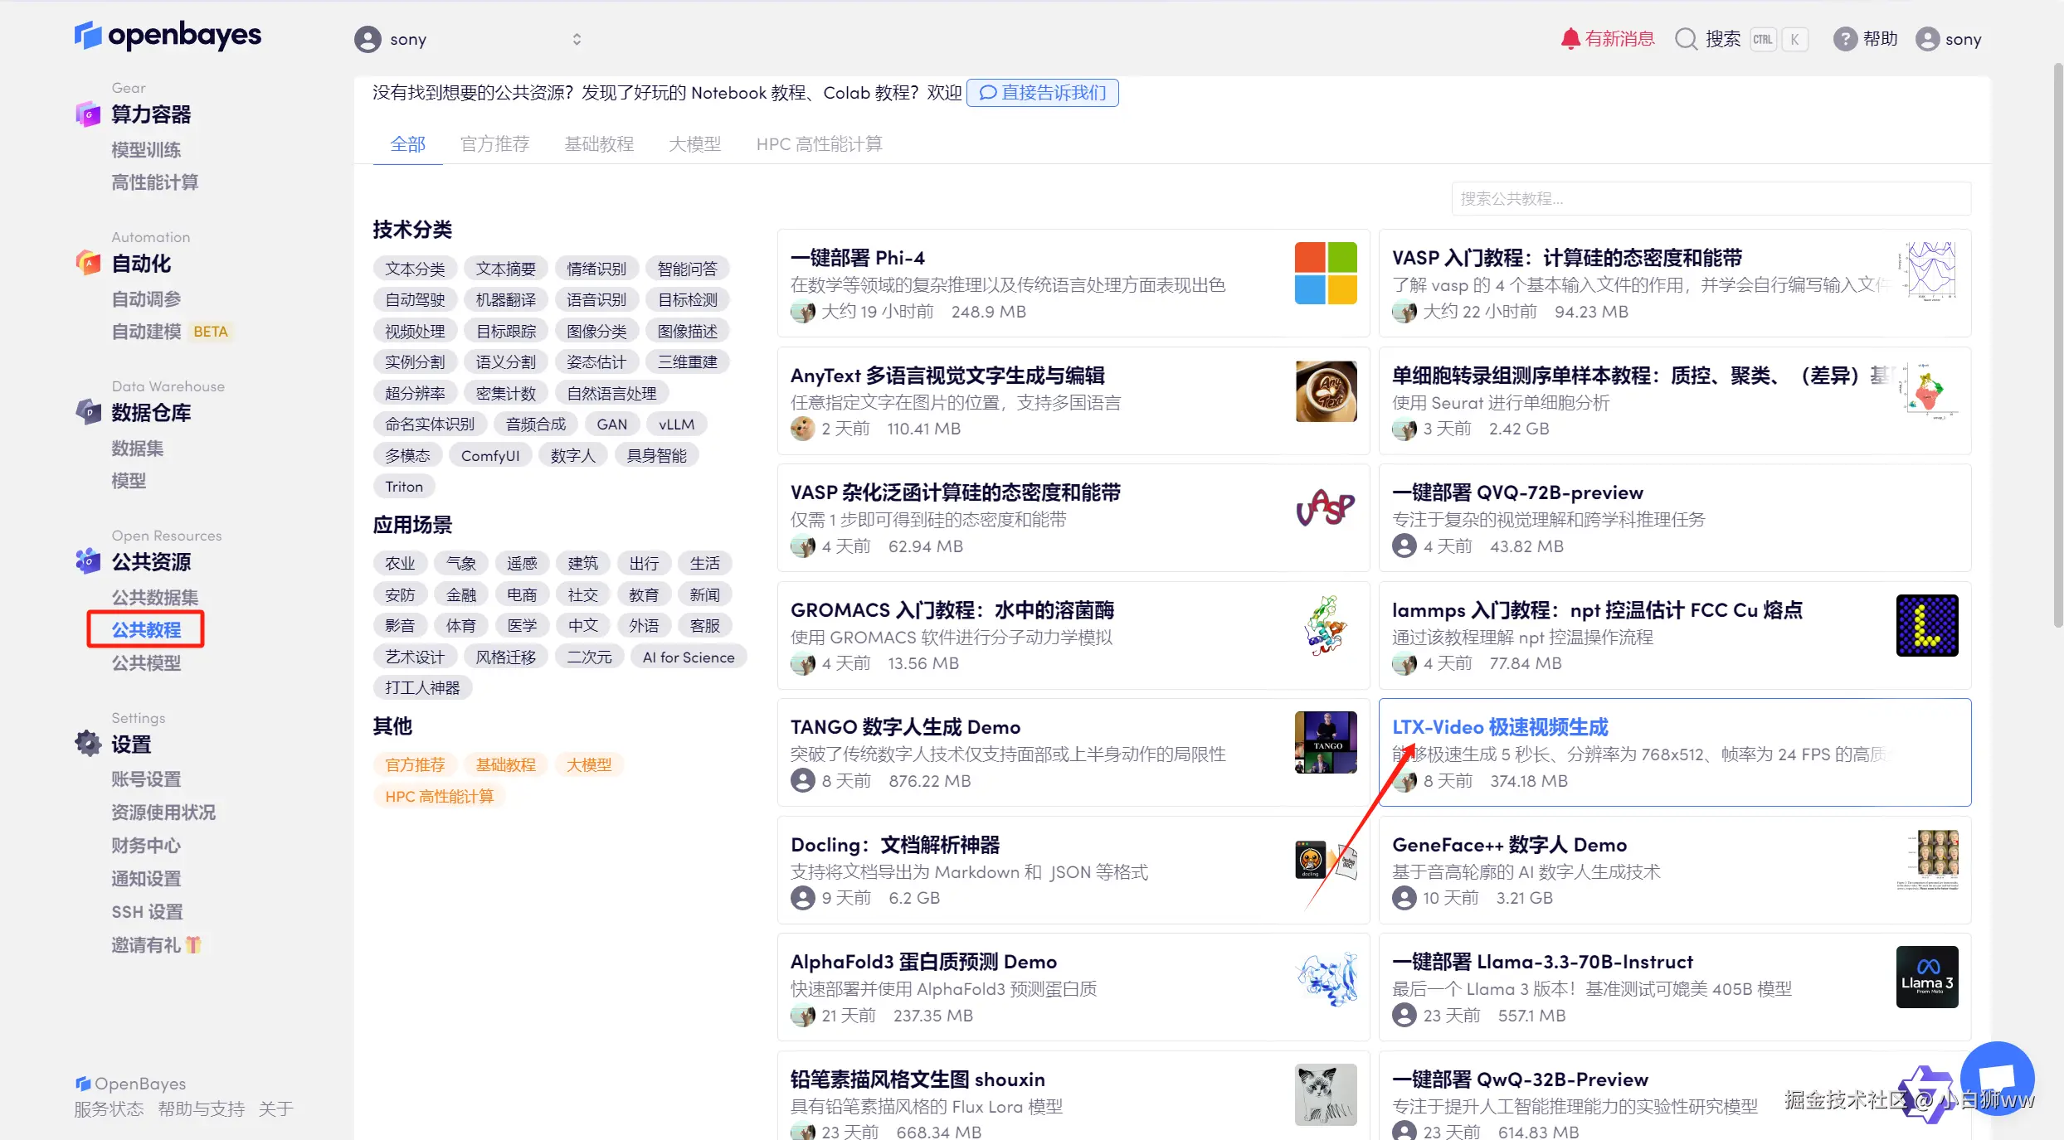
Task: Click the 搜索公共教程 search input field
Action: 1711,199
